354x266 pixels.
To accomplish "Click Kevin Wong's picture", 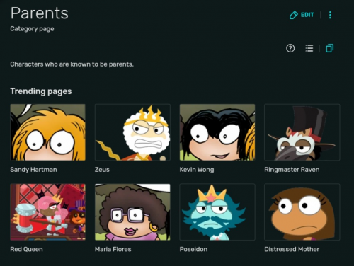I will 217,132.
